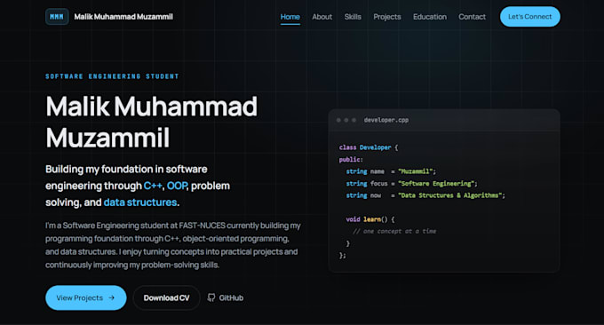Open the Skills nav link
Screen dimensions: 604x325
[x=353, y=17]
